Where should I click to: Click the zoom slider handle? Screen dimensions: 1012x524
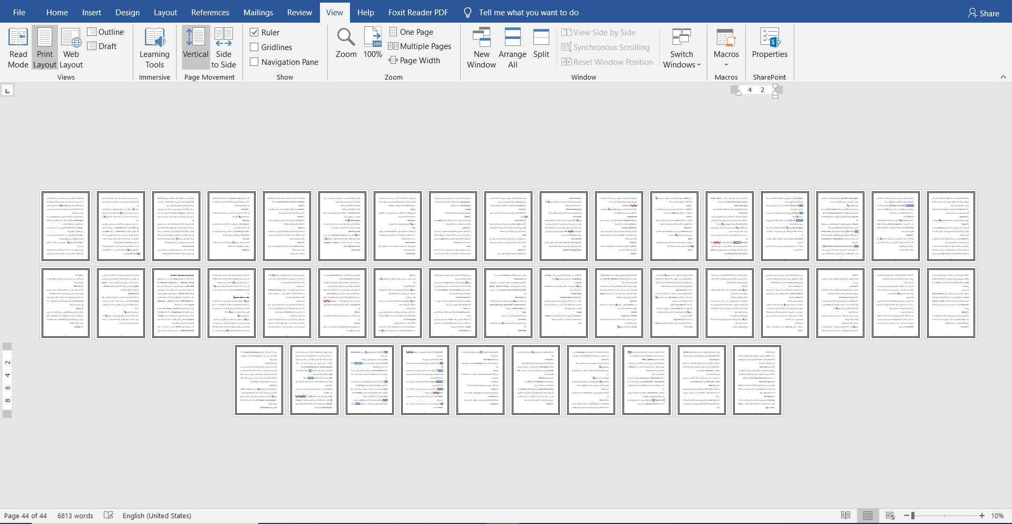pos(912,516)
